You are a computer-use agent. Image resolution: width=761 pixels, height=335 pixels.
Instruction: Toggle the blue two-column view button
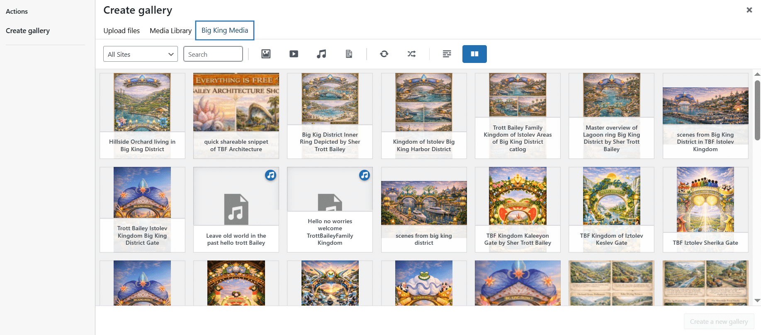pyautogui.click(x=474, y=54)
